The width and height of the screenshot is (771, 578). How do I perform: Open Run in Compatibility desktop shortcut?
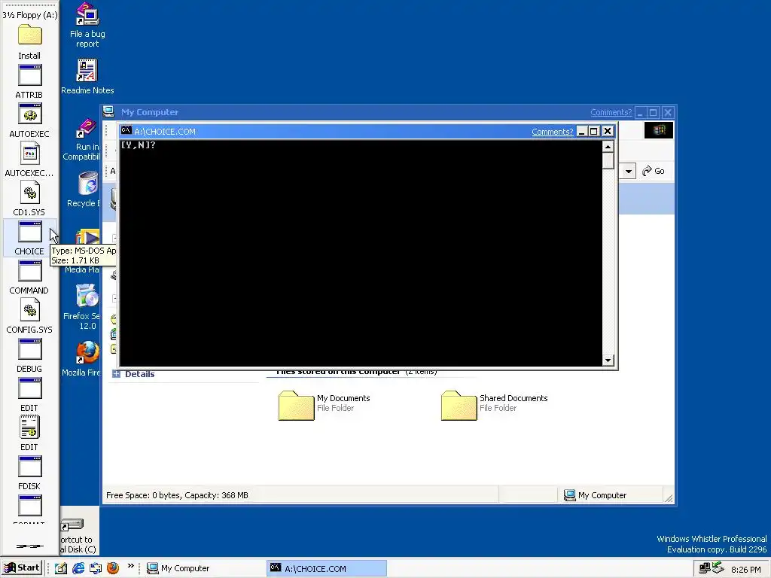[87, 128]
